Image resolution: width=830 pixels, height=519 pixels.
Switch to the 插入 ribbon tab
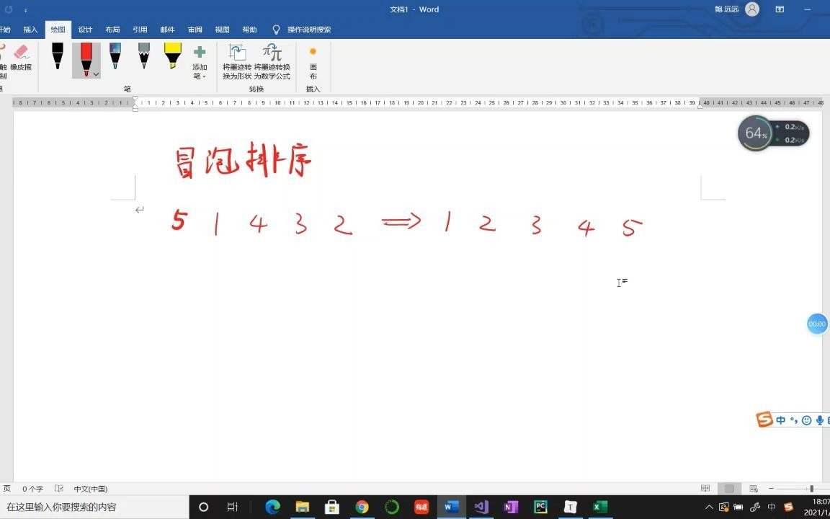(30, 30)
